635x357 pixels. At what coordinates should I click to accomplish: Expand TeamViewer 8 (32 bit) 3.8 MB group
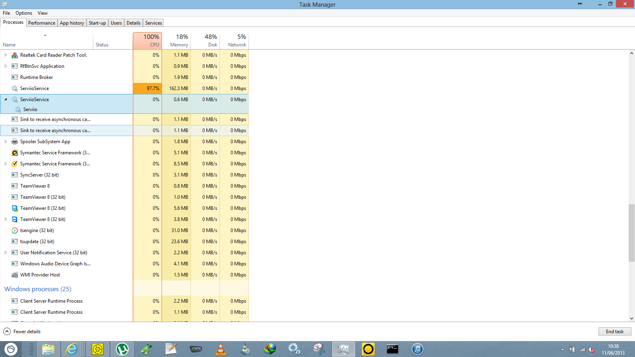[x=6, y=219]
